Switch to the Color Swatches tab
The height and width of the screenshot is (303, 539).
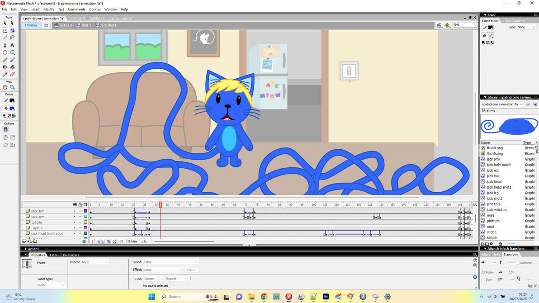[515, 20]
